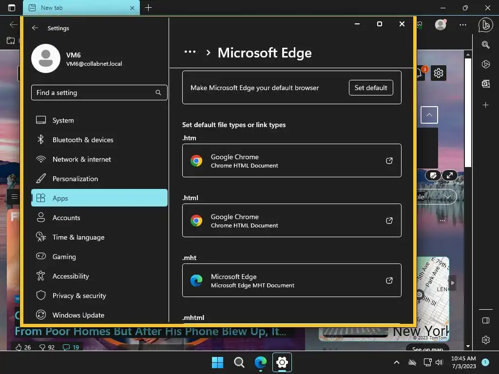Viewport: 499px width, 374px height.
Task: Open Gaming settings
Action: click(x=99, y=256)
